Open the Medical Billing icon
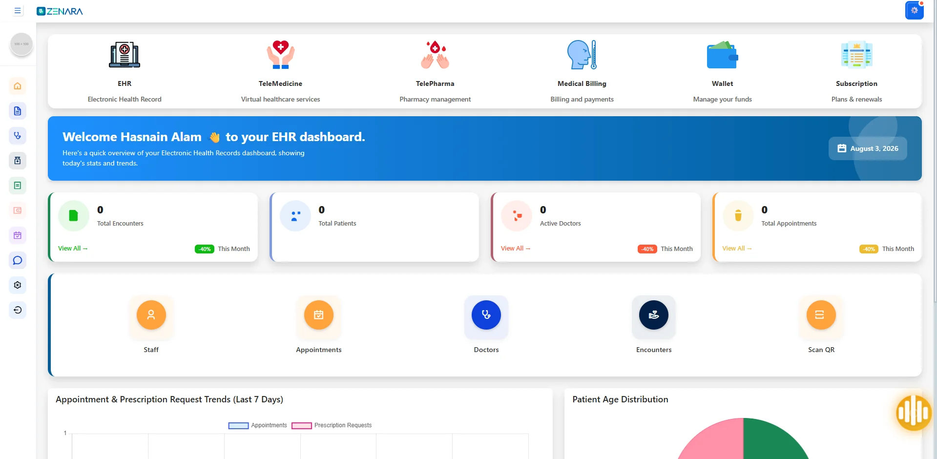This screenshot has height=459, width=937. (x=582, y=54)
